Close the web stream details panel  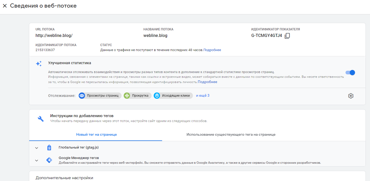tap(5, 6)
